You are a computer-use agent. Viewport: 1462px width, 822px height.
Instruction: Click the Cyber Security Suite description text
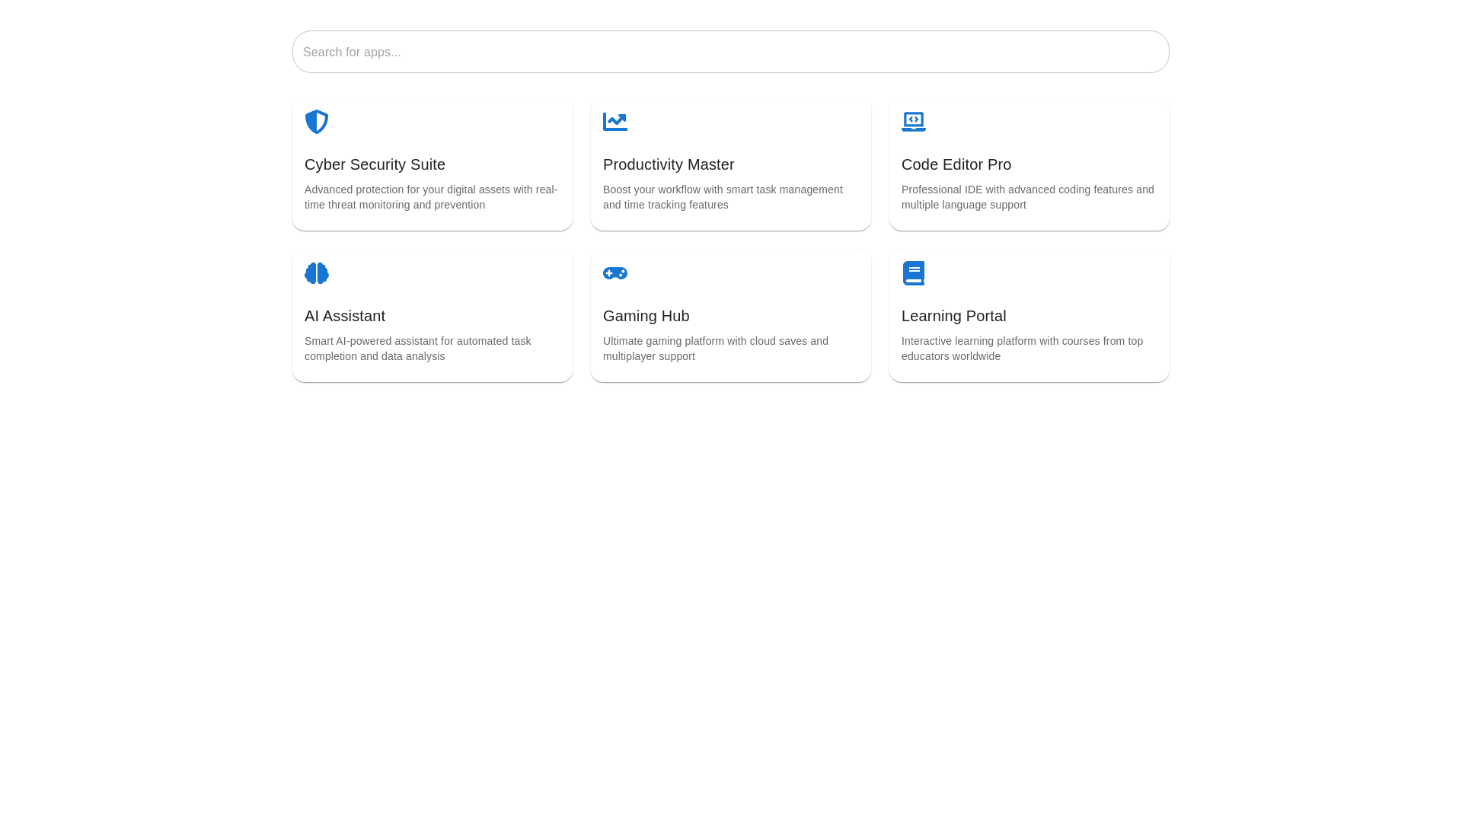431,197
